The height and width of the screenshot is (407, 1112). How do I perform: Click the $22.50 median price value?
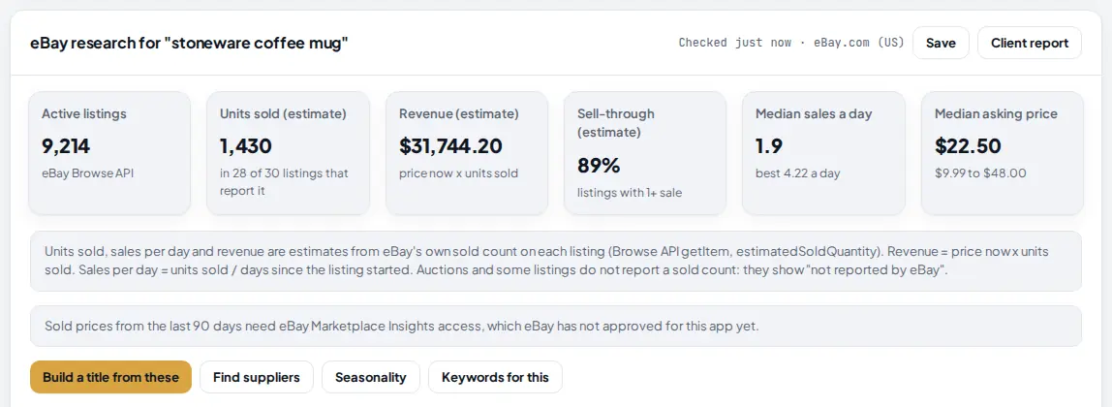pyautogui.click(x=968, y=146)
